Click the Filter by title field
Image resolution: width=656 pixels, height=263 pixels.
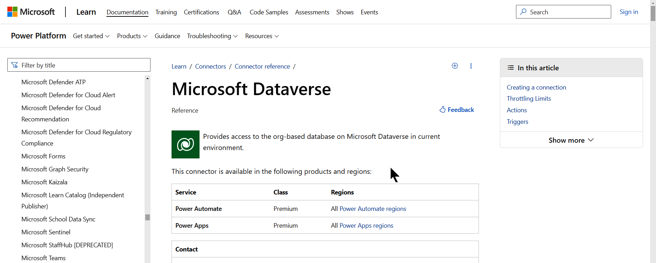(x=79, y=65)
